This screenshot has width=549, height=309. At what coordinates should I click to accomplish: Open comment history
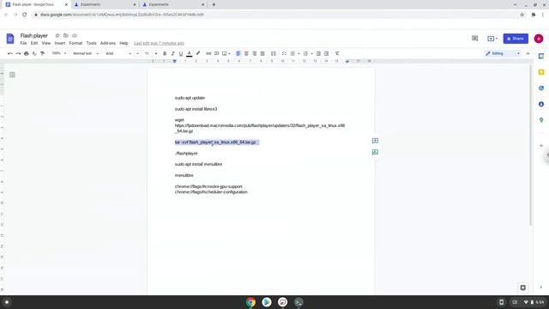coord(474,38)
